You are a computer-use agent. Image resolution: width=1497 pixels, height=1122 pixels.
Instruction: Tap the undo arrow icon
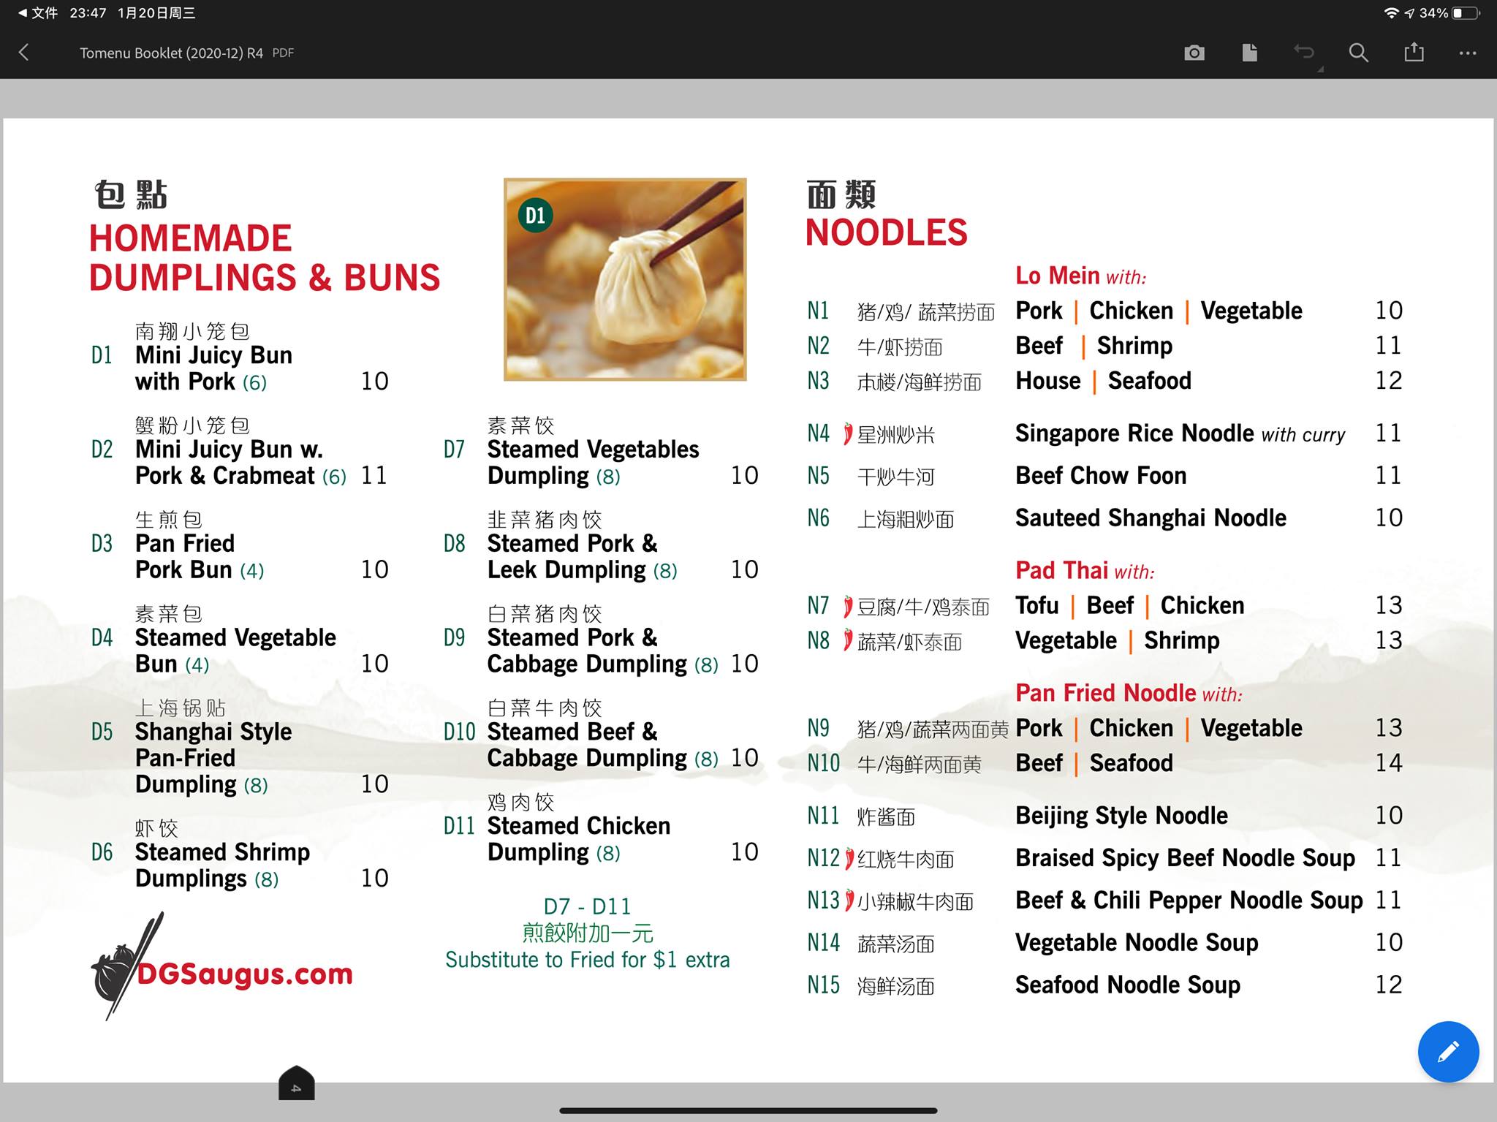[1304, 53]
